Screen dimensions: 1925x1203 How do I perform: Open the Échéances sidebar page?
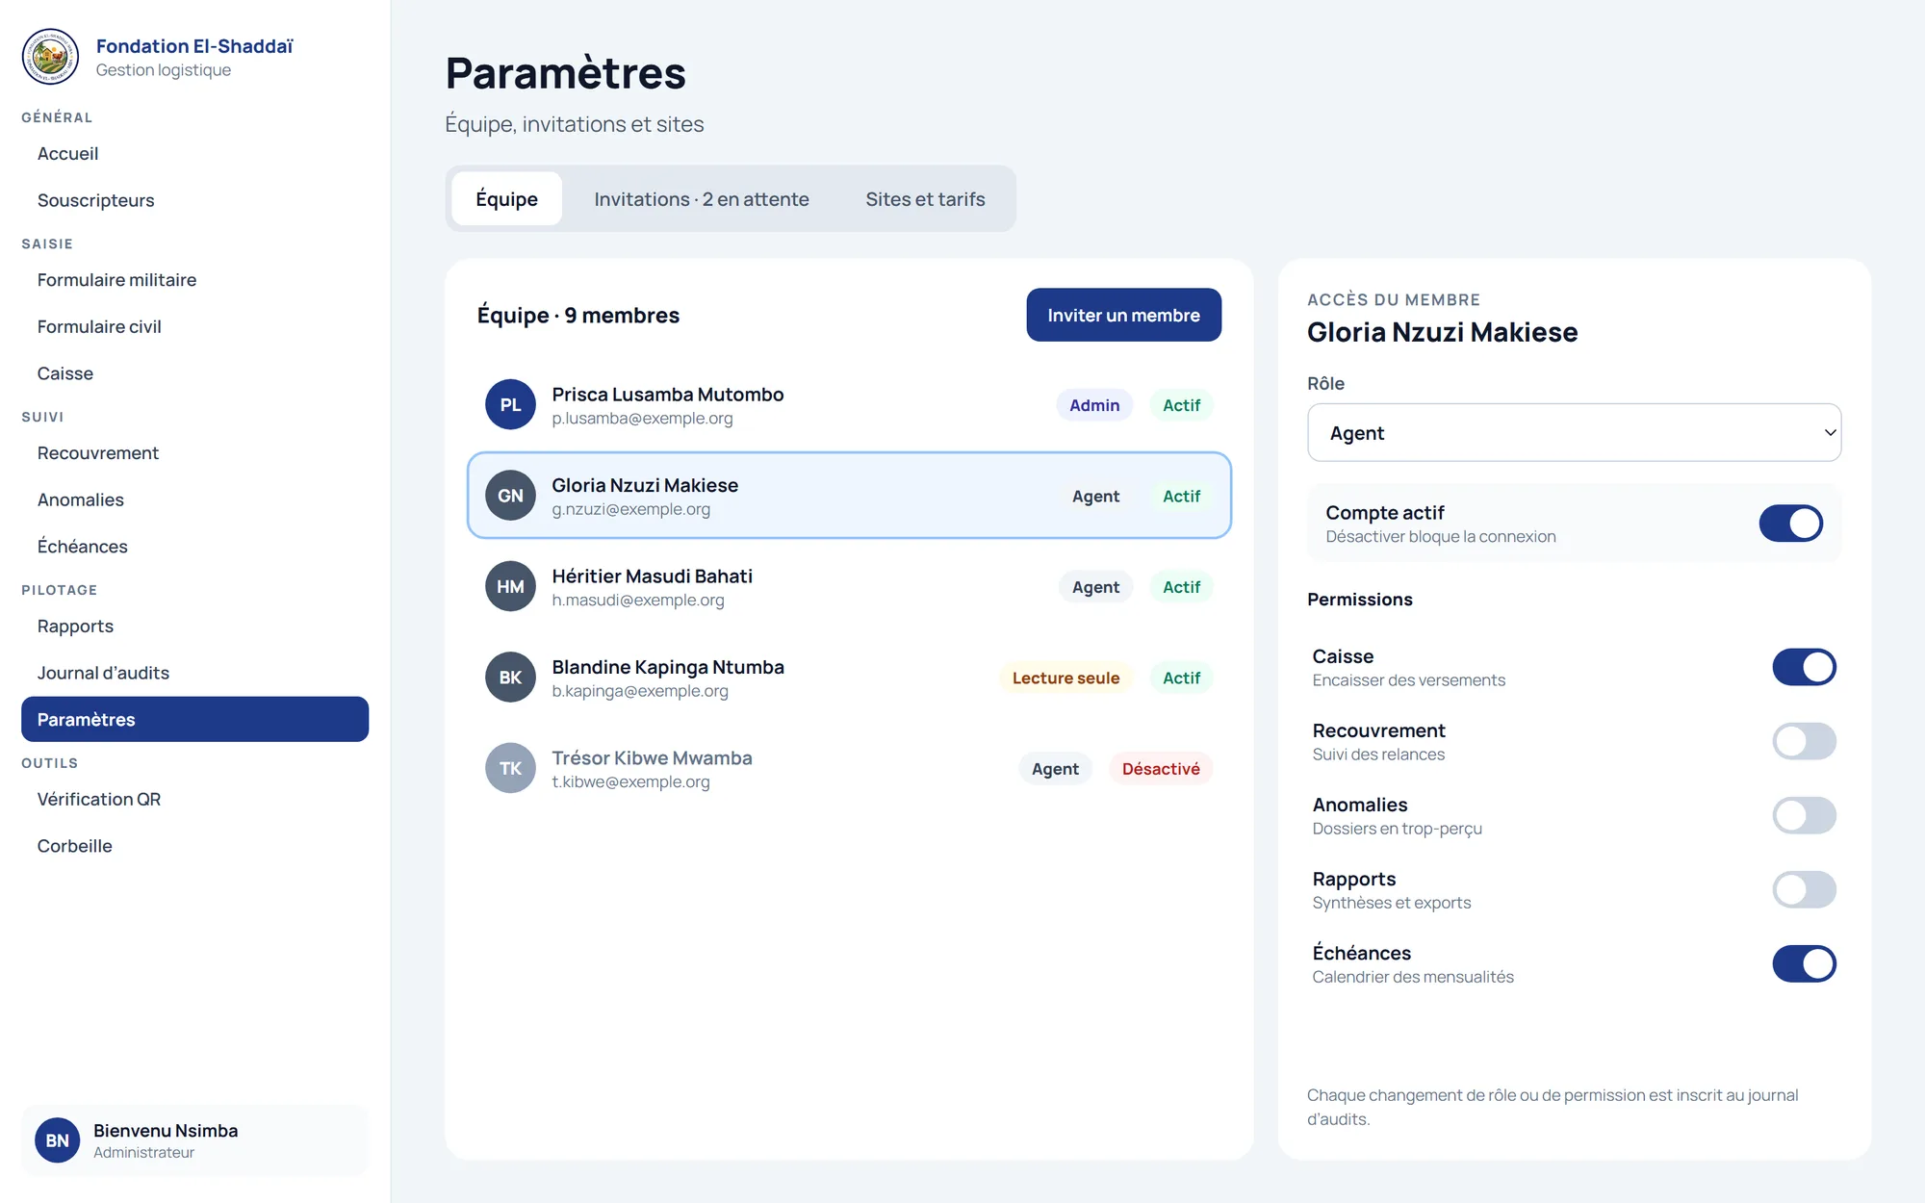pos(194,547)
